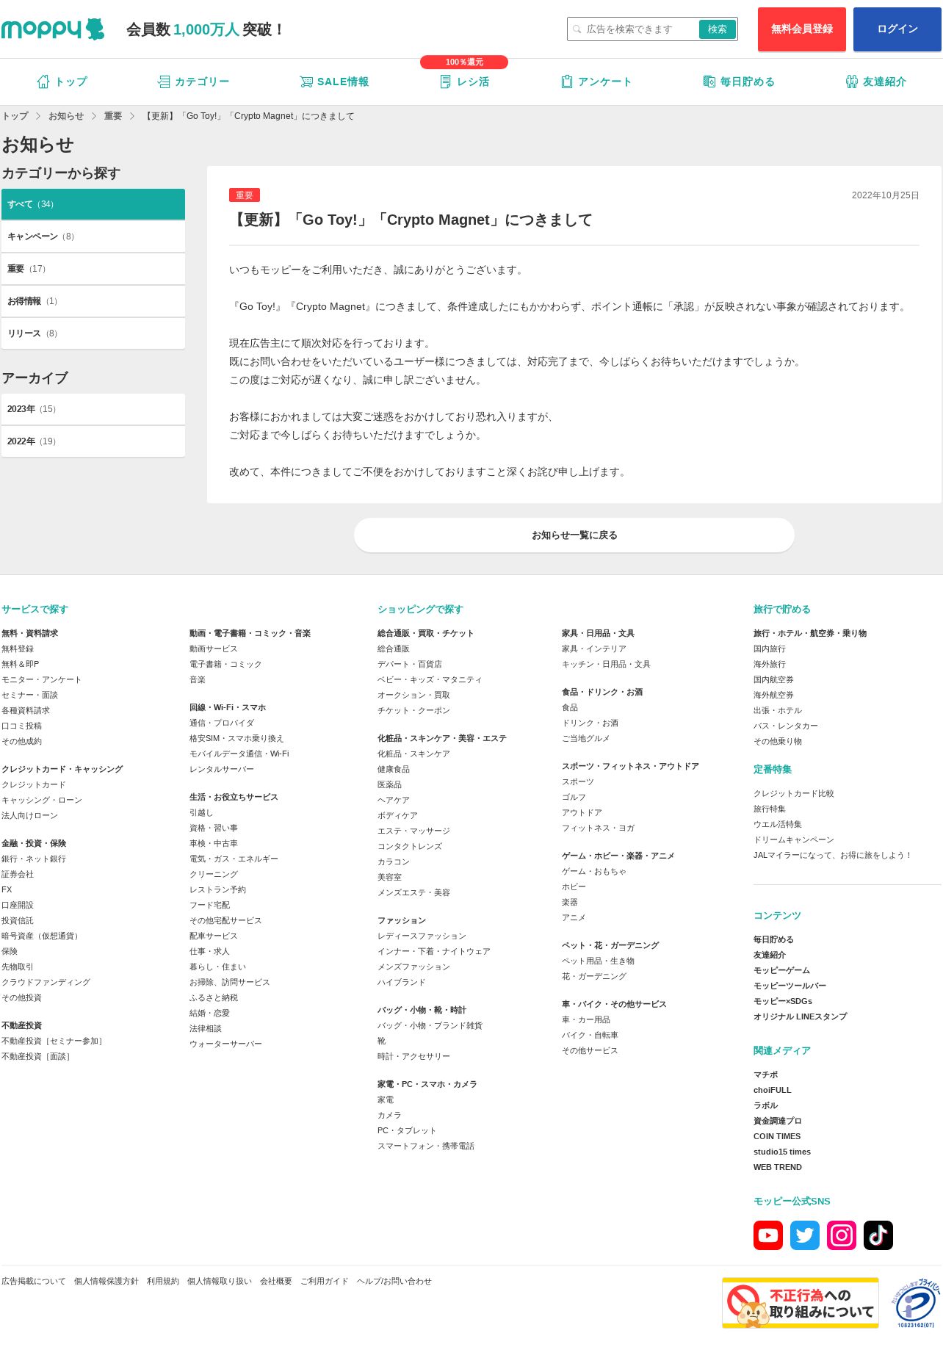Image resolution: width=943 pixels, height=1358 pixels.
Task: Click 無料登録 footer link
Action: coord(18,649)
